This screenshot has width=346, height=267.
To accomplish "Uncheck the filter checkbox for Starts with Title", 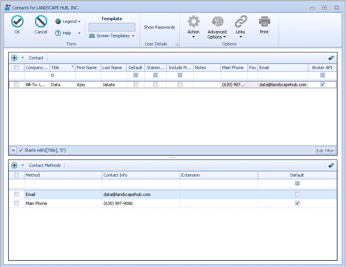I will [20, 150].
